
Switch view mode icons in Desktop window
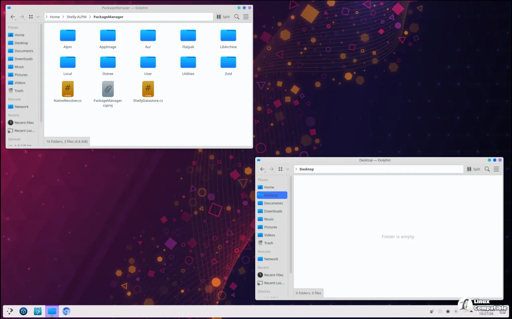click(280, 169)
